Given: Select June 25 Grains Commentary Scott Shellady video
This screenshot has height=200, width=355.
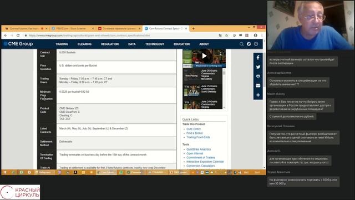Looking at the screenshot, I should 202,91.
